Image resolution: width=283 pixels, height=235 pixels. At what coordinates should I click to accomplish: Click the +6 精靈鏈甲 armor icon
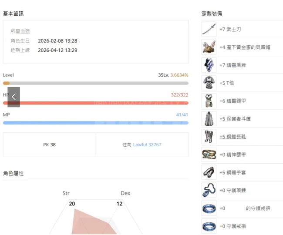209,101
